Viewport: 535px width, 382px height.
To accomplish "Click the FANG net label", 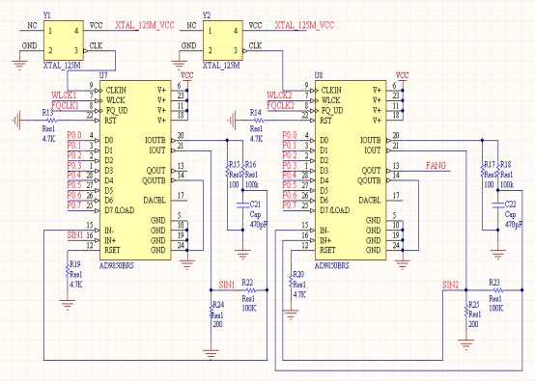I will [436, 166].
